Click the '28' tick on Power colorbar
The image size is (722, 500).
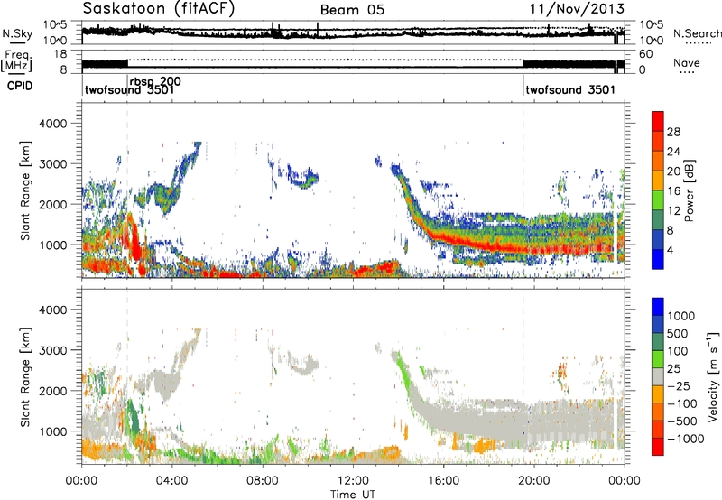pos(673,132)
